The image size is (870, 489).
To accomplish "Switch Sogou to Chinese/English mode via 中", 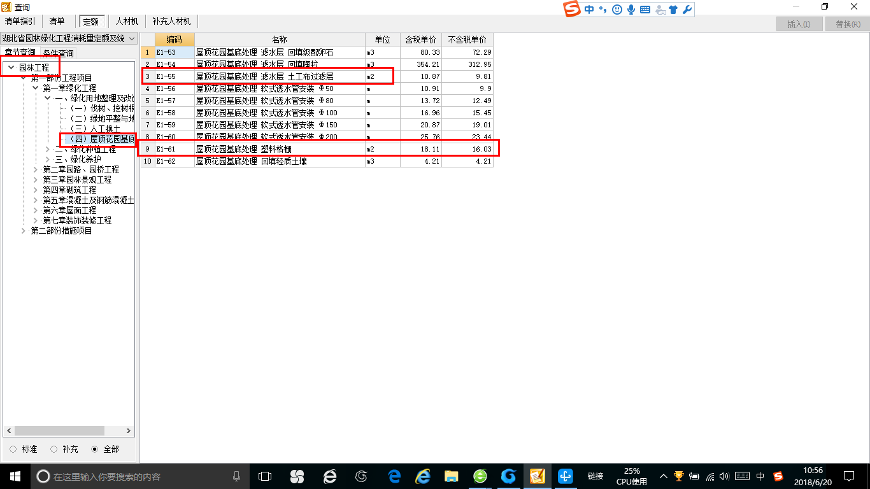I will (x=589, y=10).
